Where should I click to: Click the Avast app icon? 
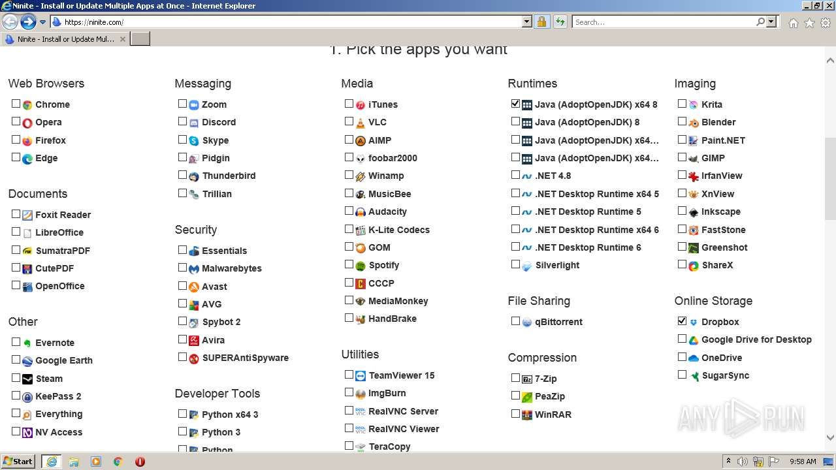point(194,287)
